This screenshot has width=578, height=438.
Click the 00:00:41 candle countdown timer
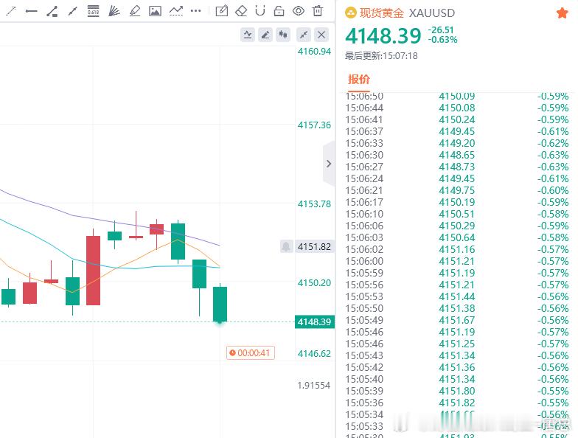(251, 352)
